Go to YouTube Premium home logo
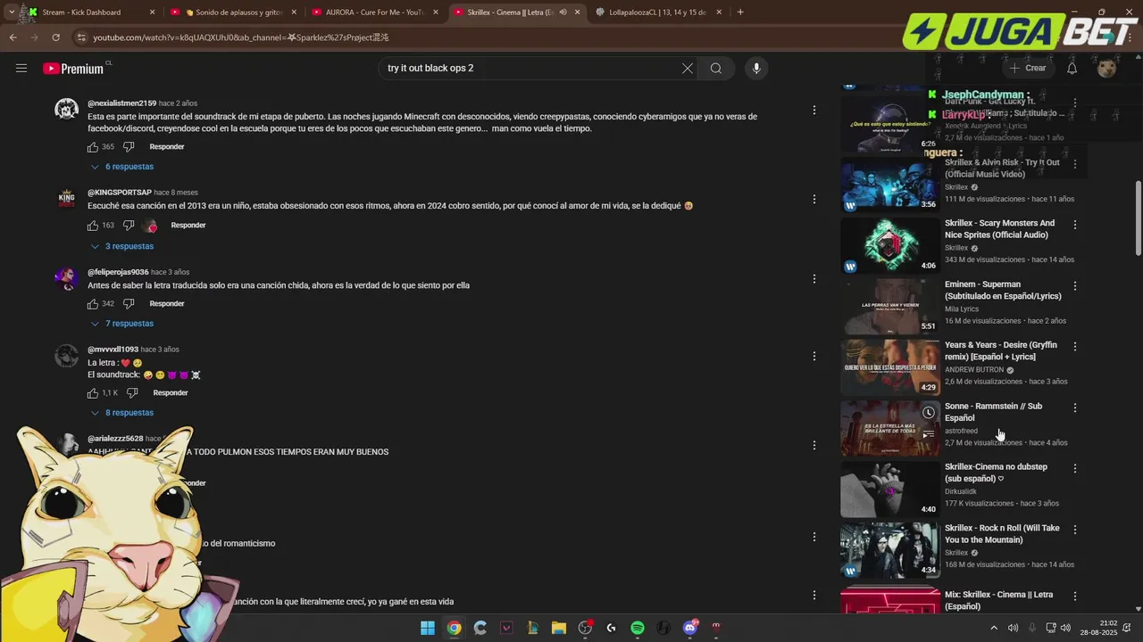The width and height of the screenshot is (1143, 642). point(72,69)
